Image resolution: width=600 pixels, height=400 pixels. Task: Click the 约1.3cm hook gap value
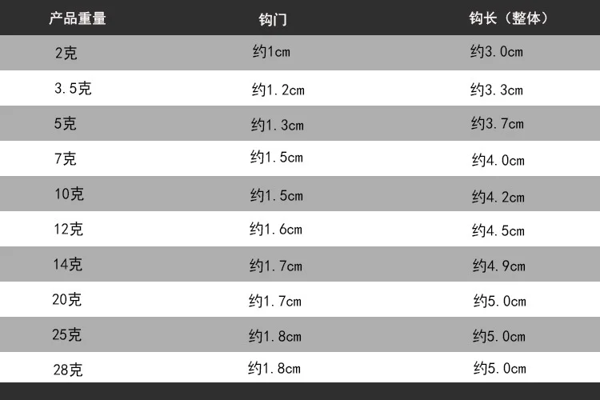point(278,125)
